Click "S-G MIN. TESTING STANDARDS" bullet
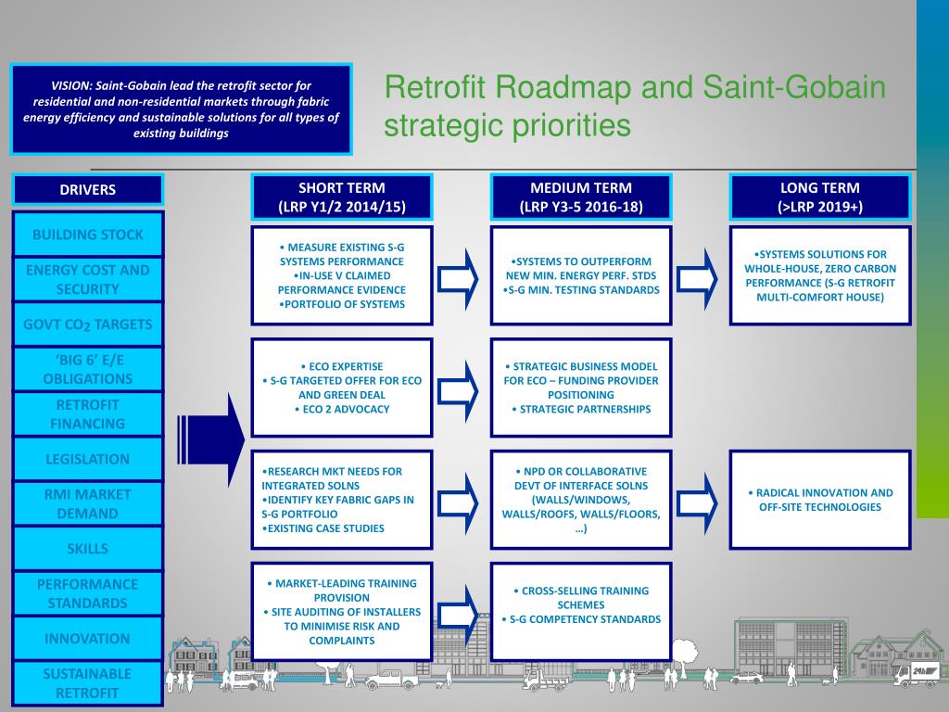949x712 pixels. (581, 290)
